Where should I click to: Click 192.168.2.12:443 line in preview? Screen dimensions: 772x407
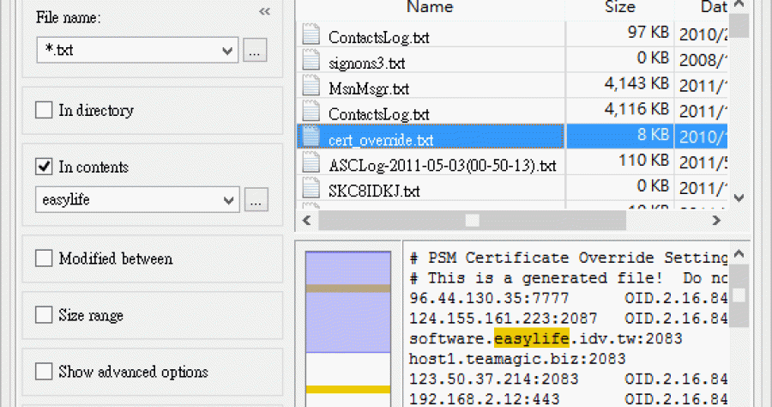click(x=569, y=398)
